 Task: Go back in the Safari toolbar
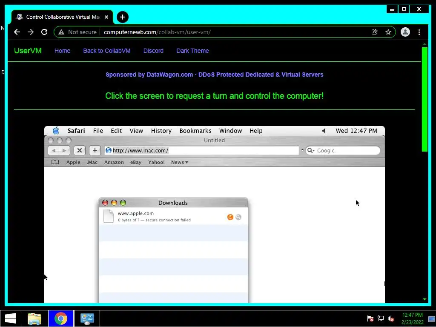coord(53,150)
